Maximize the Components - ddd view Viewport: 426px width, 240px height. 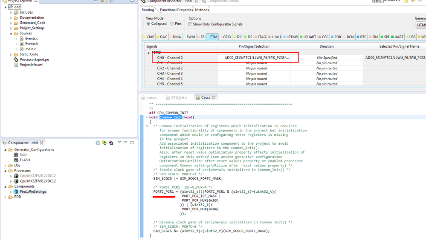click(132, 143)
